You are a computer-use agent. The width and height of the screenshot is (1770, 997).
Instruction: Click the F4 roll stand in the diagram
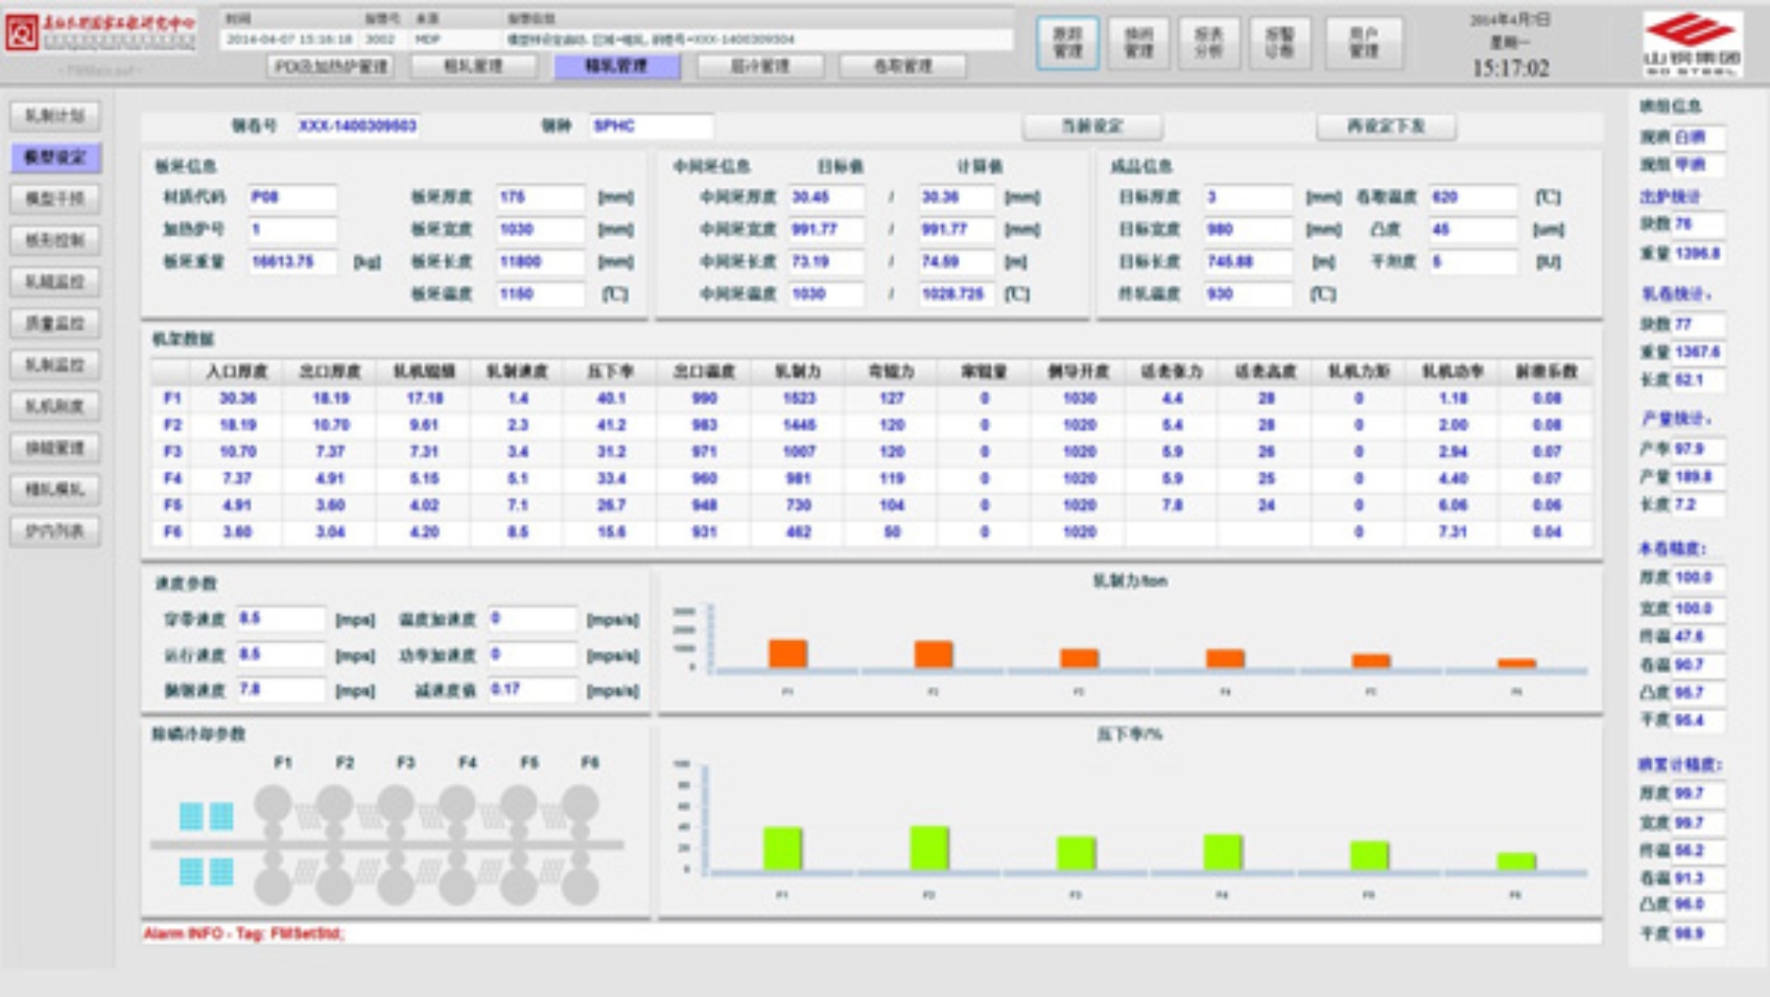[457, 844]
